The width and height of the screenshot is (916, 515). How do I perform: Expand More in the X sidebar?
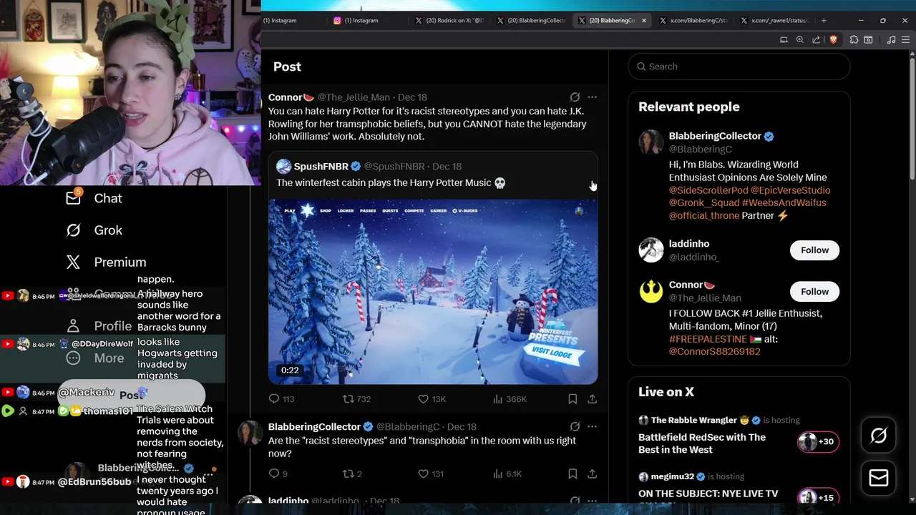pos(94,358)
